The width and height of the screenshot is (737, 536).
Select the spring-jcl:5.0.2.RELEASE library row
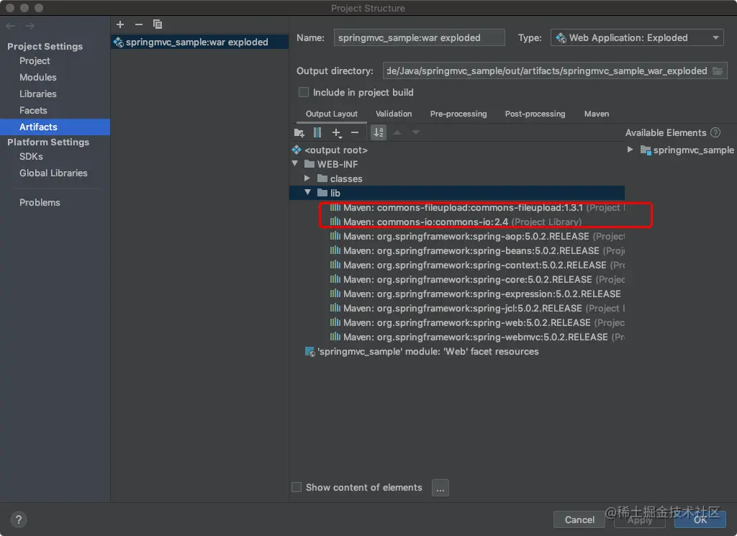477,309
